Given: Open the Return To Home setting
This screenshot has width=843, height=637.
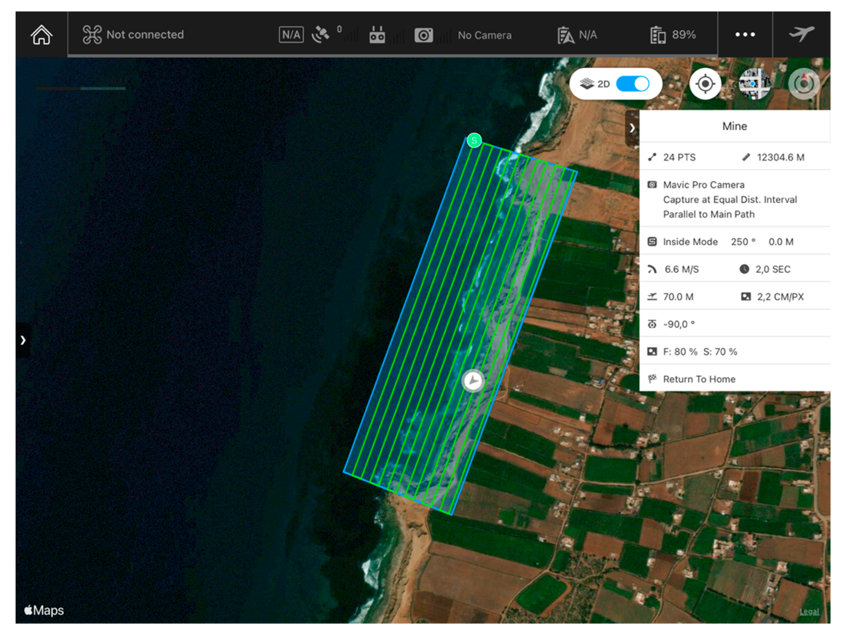Looking at the screenshot, I should (699, 379).
